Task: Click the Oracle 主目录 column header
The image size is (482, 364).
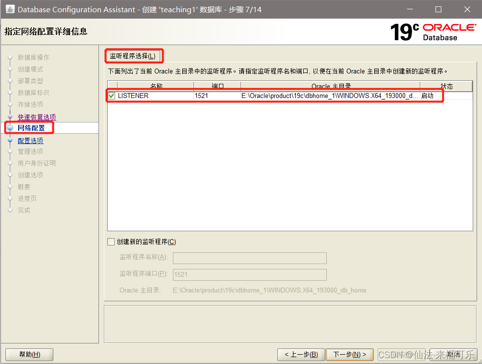Action: [331, 86]
